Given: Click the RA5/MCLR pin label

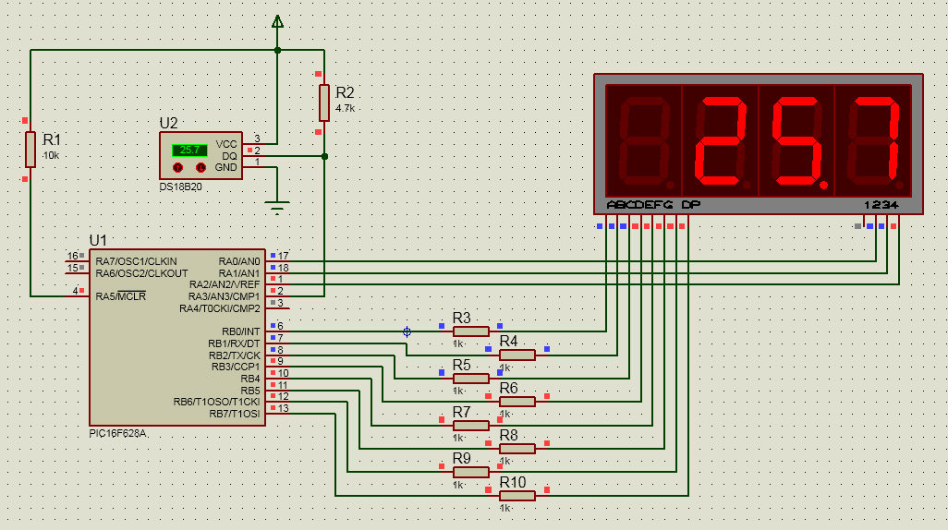Looking at the screenshot, I should click(x=121, y=296).
